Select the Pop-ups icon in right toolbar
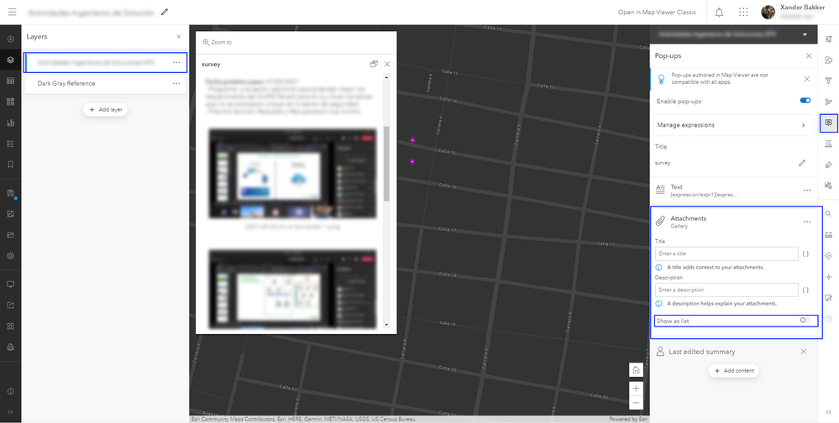The width and height of the screenshot is (839, 423). pyautogui.click(x=828, y=123)
